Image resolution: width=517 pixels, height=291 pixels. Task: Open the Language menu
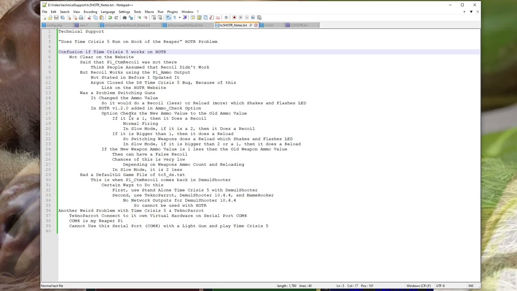click(x=108, y=12)
